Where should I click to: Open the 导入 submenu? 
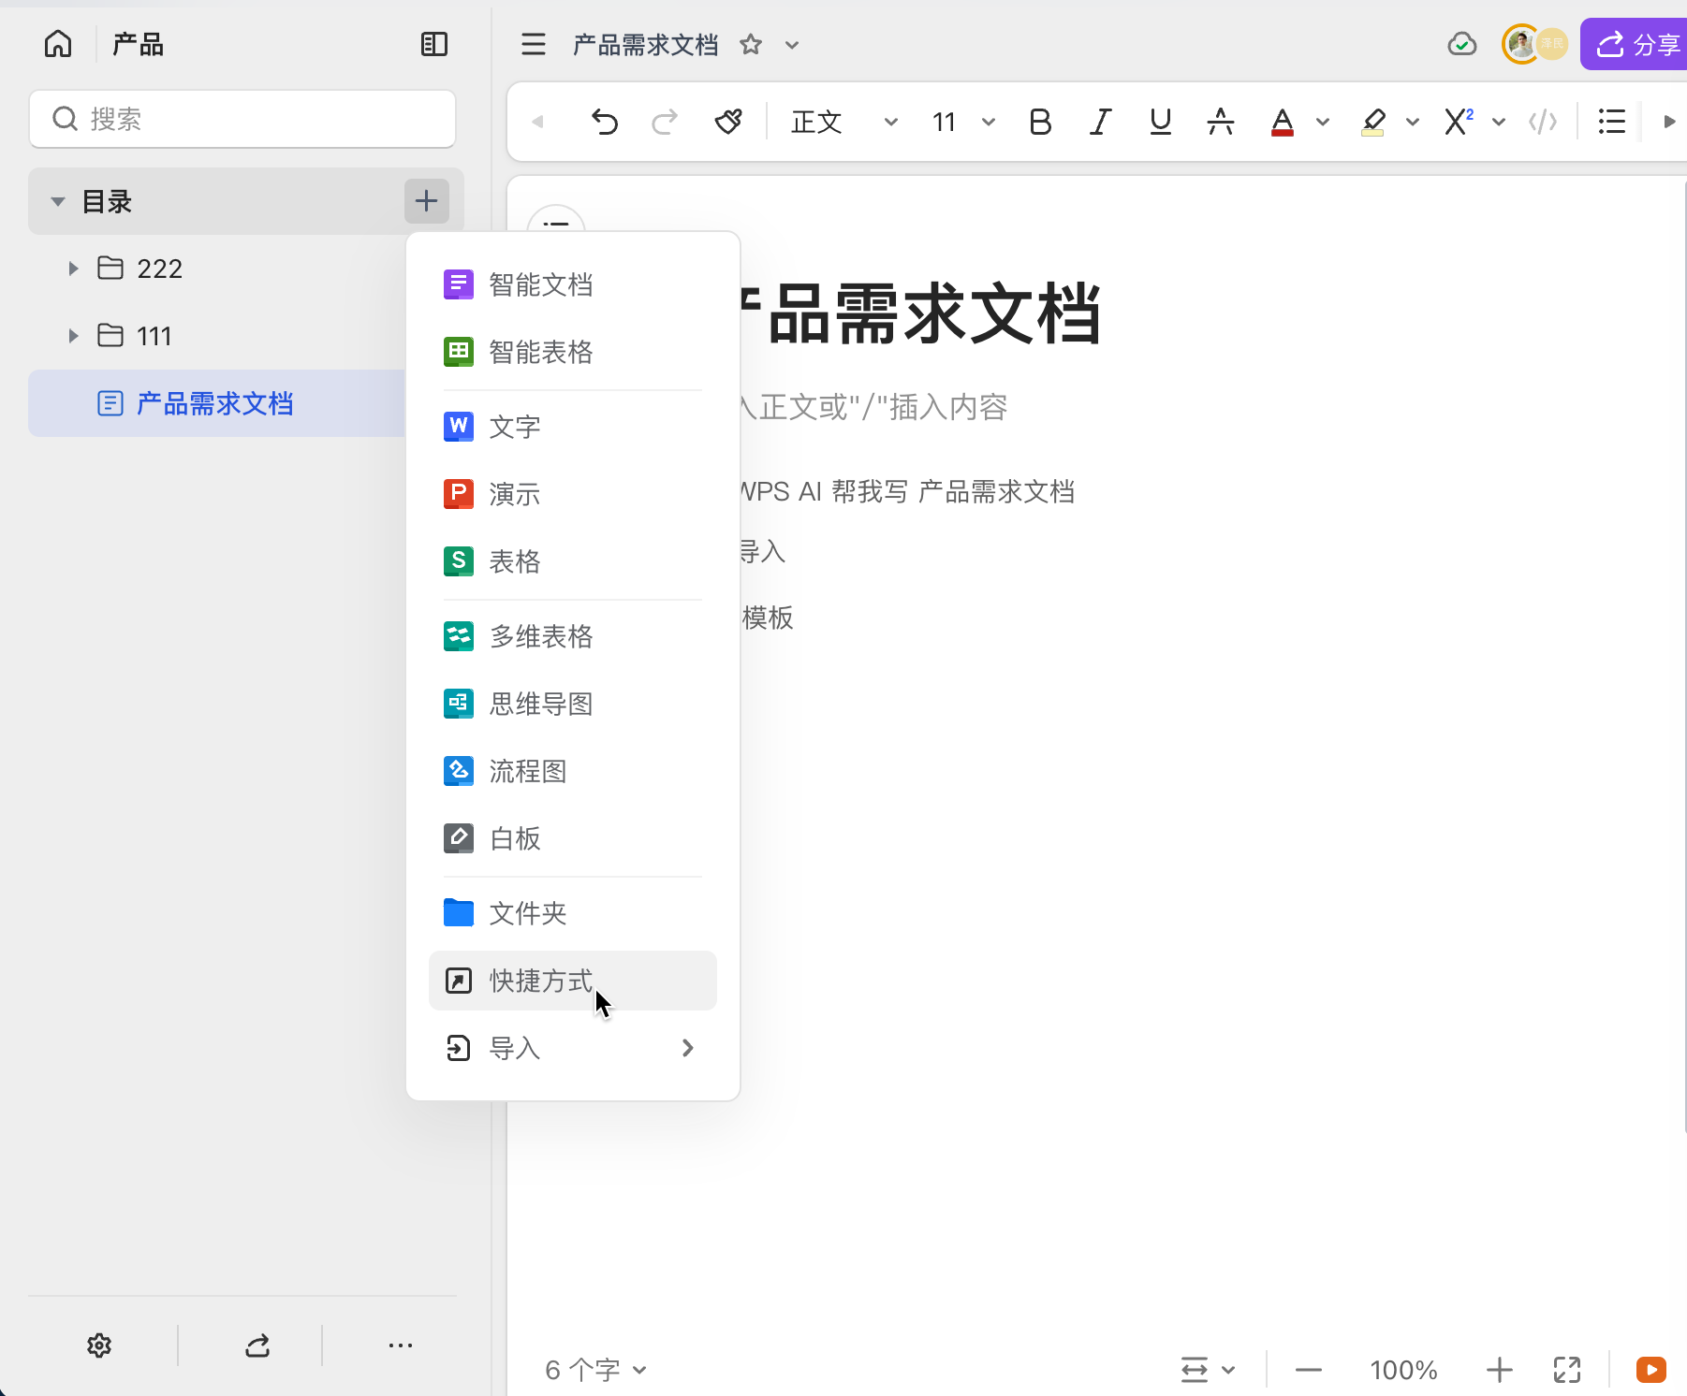573,1048
